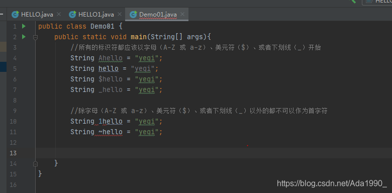The height and width of the screenshot is (193, 392).
Task: Run main method via line 2 gutter arrow
Action: pos(24,37)
